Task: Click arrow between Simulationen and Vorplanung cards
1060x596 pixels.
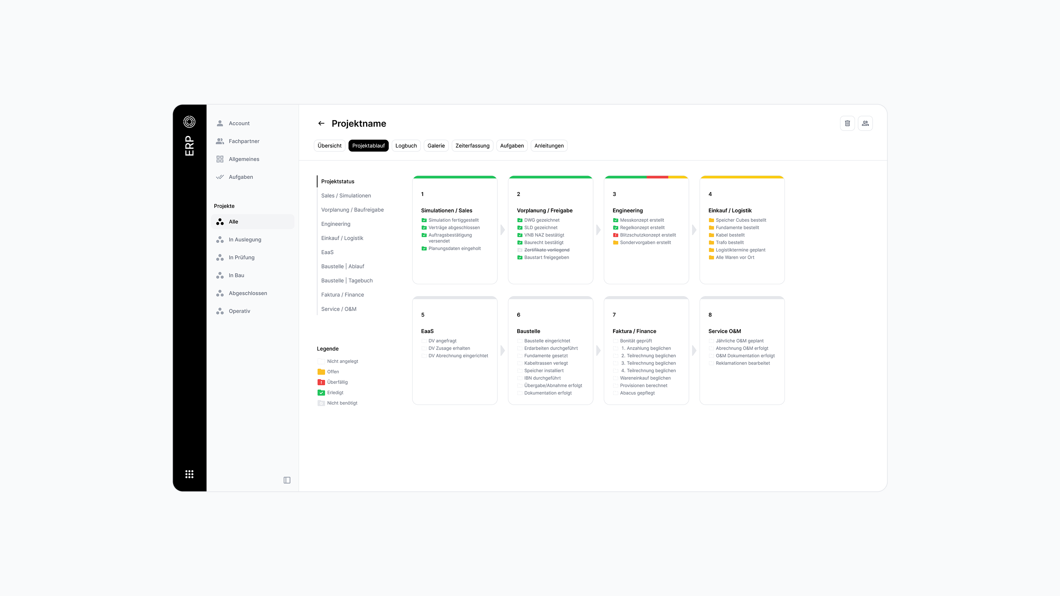Action: 503,230
